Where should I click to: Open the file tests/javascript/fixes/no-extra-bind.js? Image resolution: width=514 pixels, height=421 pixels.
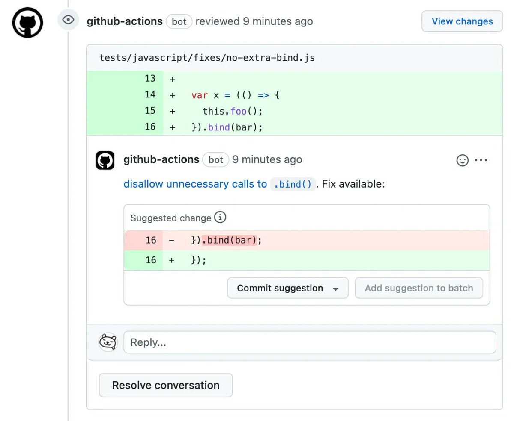pyautogui.click(x=207, y=57)
